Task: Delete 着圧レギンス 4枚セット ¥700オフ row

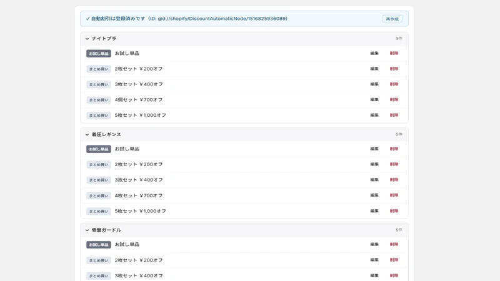Action: point(394,195)
